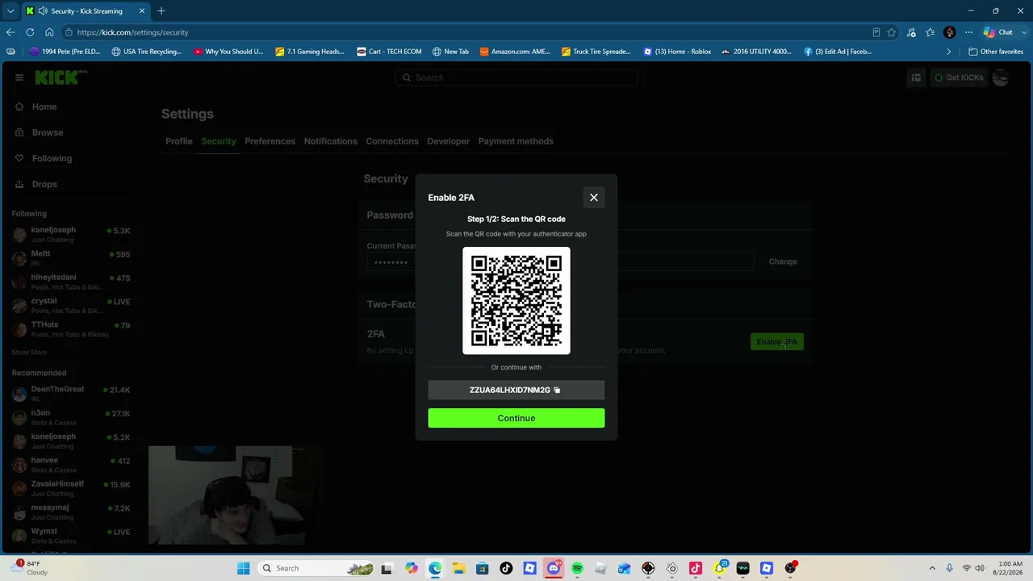Open the Connections settings tab

[392, 141]
